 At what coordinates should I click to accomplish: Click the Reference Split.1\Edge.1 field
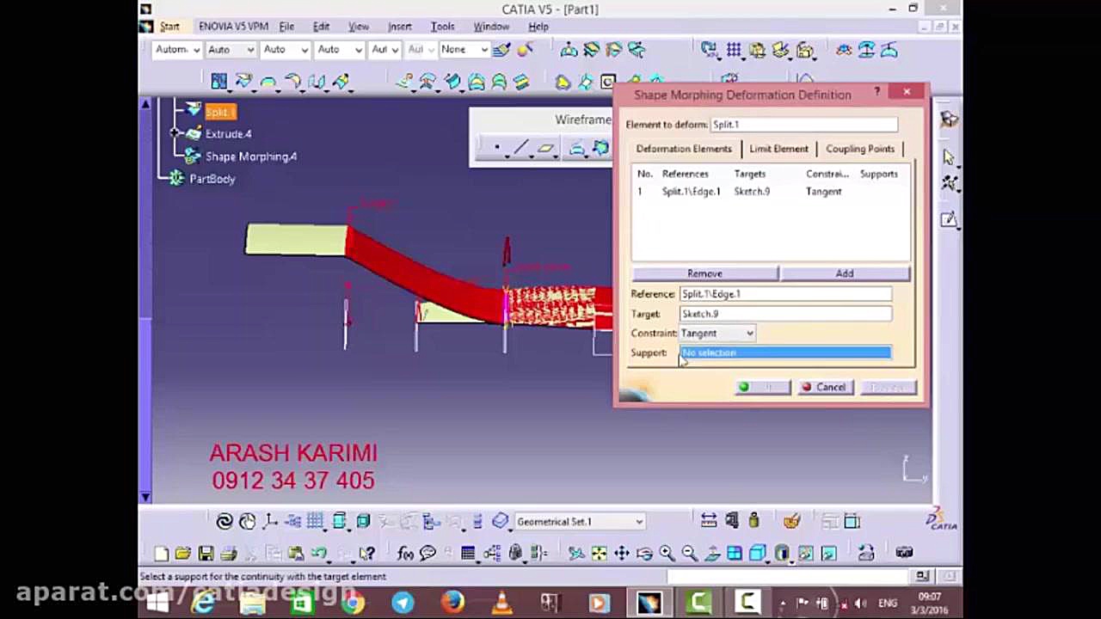pyautogui.click(x=785, y=294)
